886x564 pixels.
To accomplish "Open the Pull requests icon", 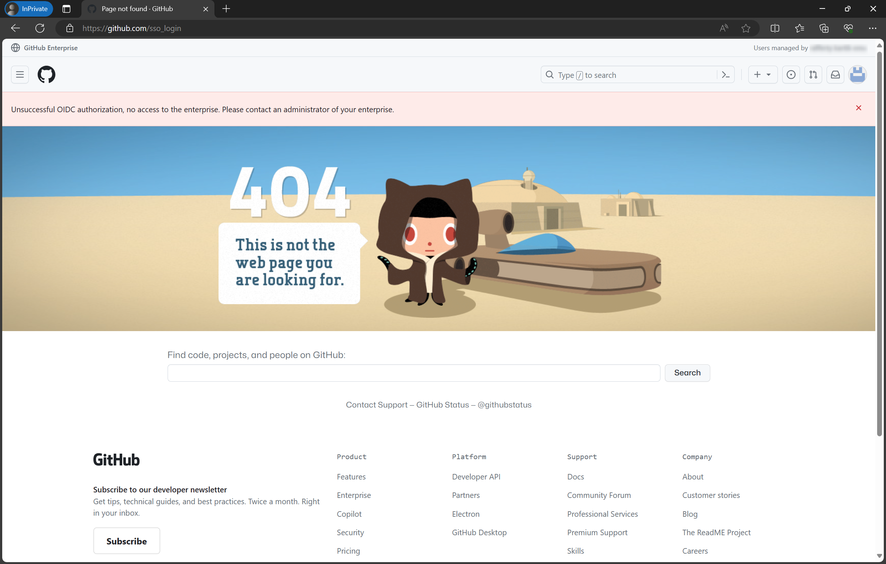I will (x=813, y=74).
